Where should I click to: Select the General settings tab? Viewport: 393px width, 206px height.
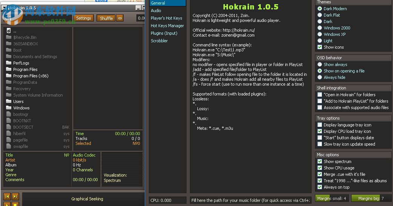tap(168, 3)
